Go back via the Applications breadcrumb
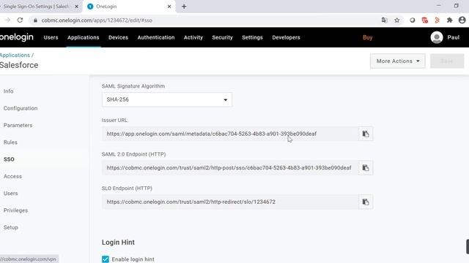 [x=15, y=56]
